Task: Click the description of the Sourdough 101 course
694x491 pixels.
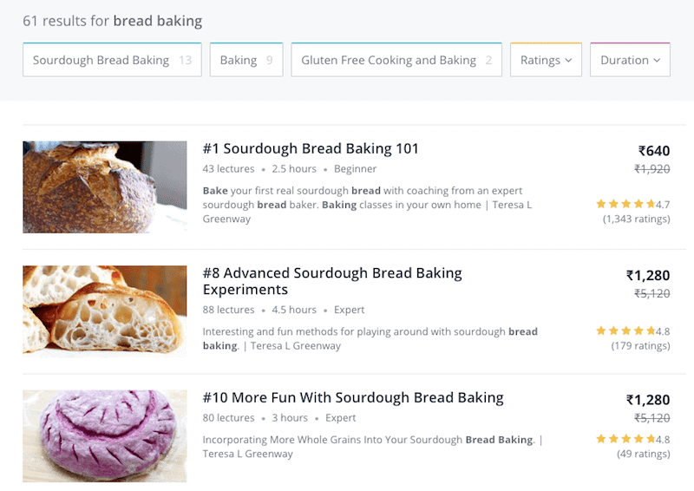Action: (367, 205)
